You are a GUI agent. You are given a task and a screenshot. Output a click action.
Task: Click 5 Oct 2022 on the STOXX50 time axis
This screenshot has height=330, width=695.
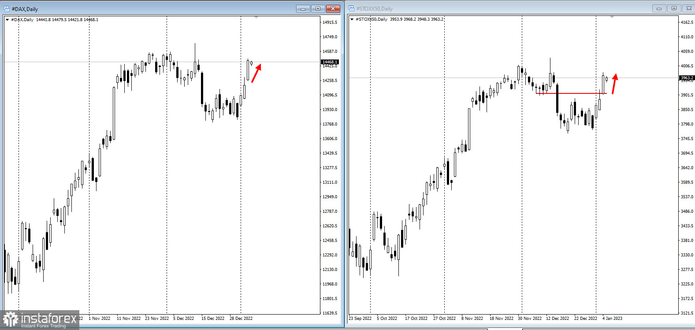(x=387, y=319)
